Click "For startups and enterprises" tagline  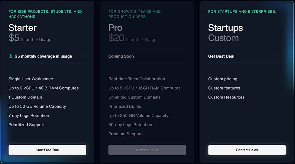click(242, 12)
